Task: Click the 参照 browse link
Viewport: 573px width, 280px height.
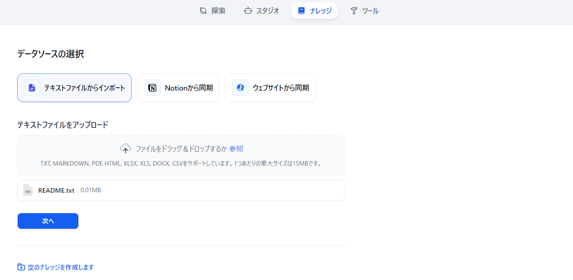Action: pyautogui.click(x=236, y=149)
